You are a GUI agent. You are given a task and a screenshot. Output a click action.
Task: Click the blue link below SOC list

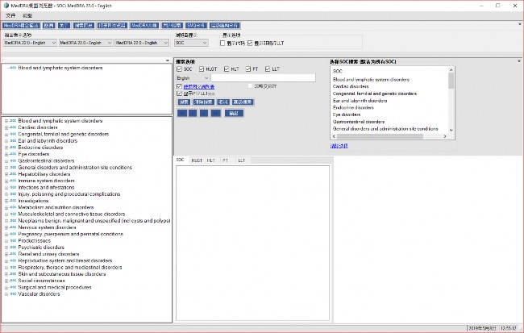pyautogui.click(x=339, y=145)
